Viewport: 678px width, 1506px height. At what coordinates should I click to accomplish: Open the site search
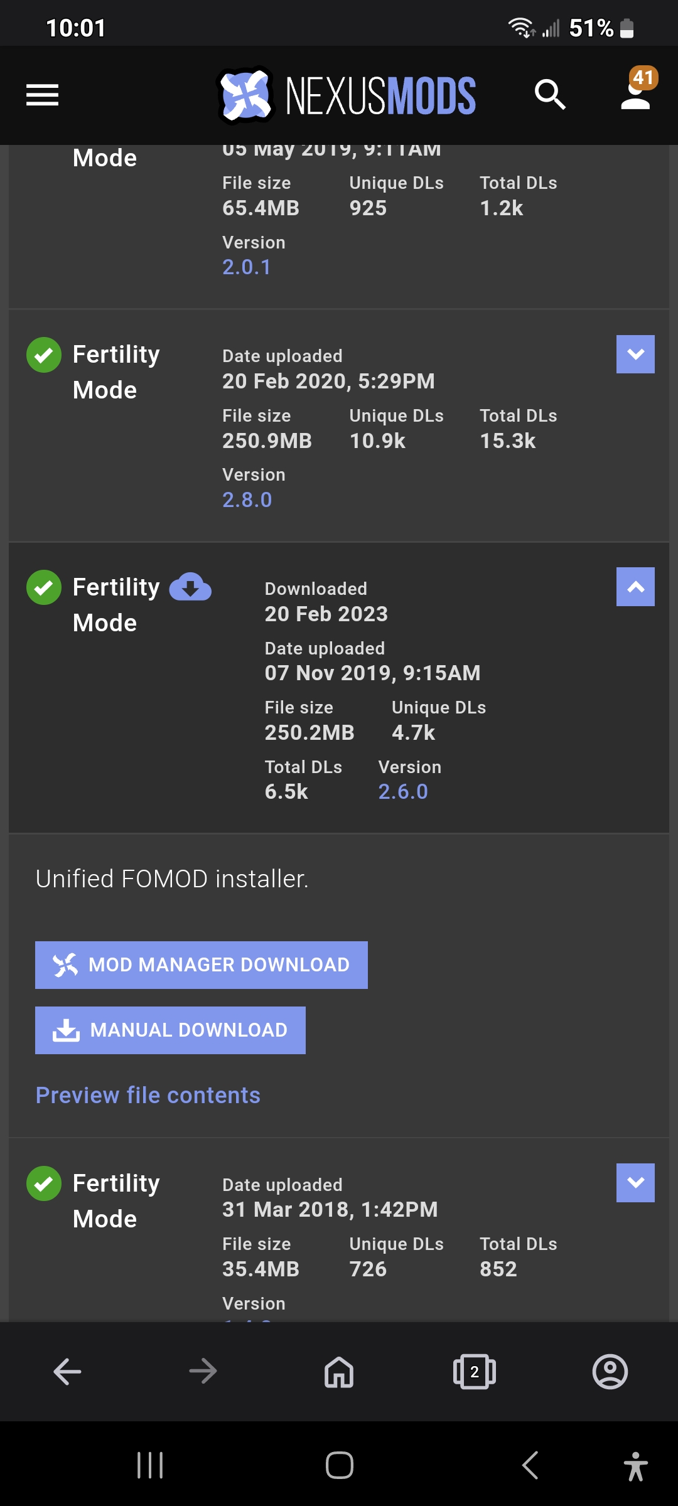(x=549, y=95)
